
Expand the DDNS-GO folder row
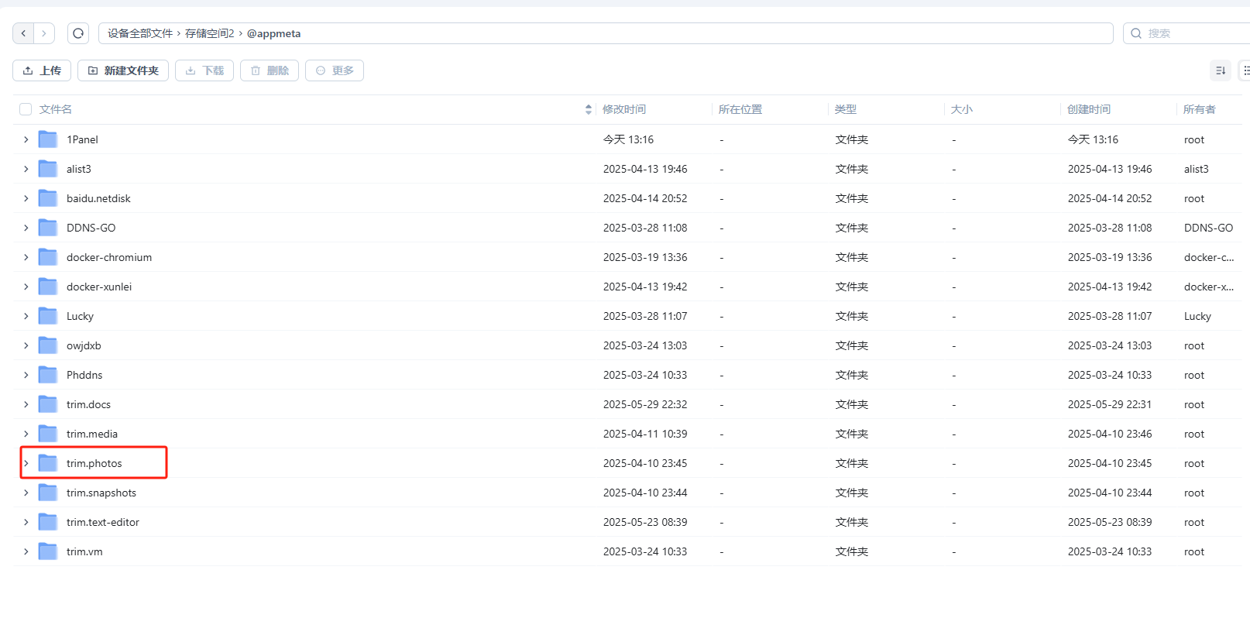tap(26, 228)
